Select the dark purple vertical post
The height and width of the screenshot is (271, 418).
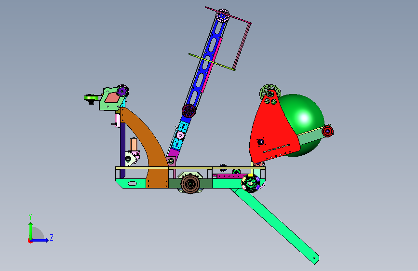[x=122, y=151]
